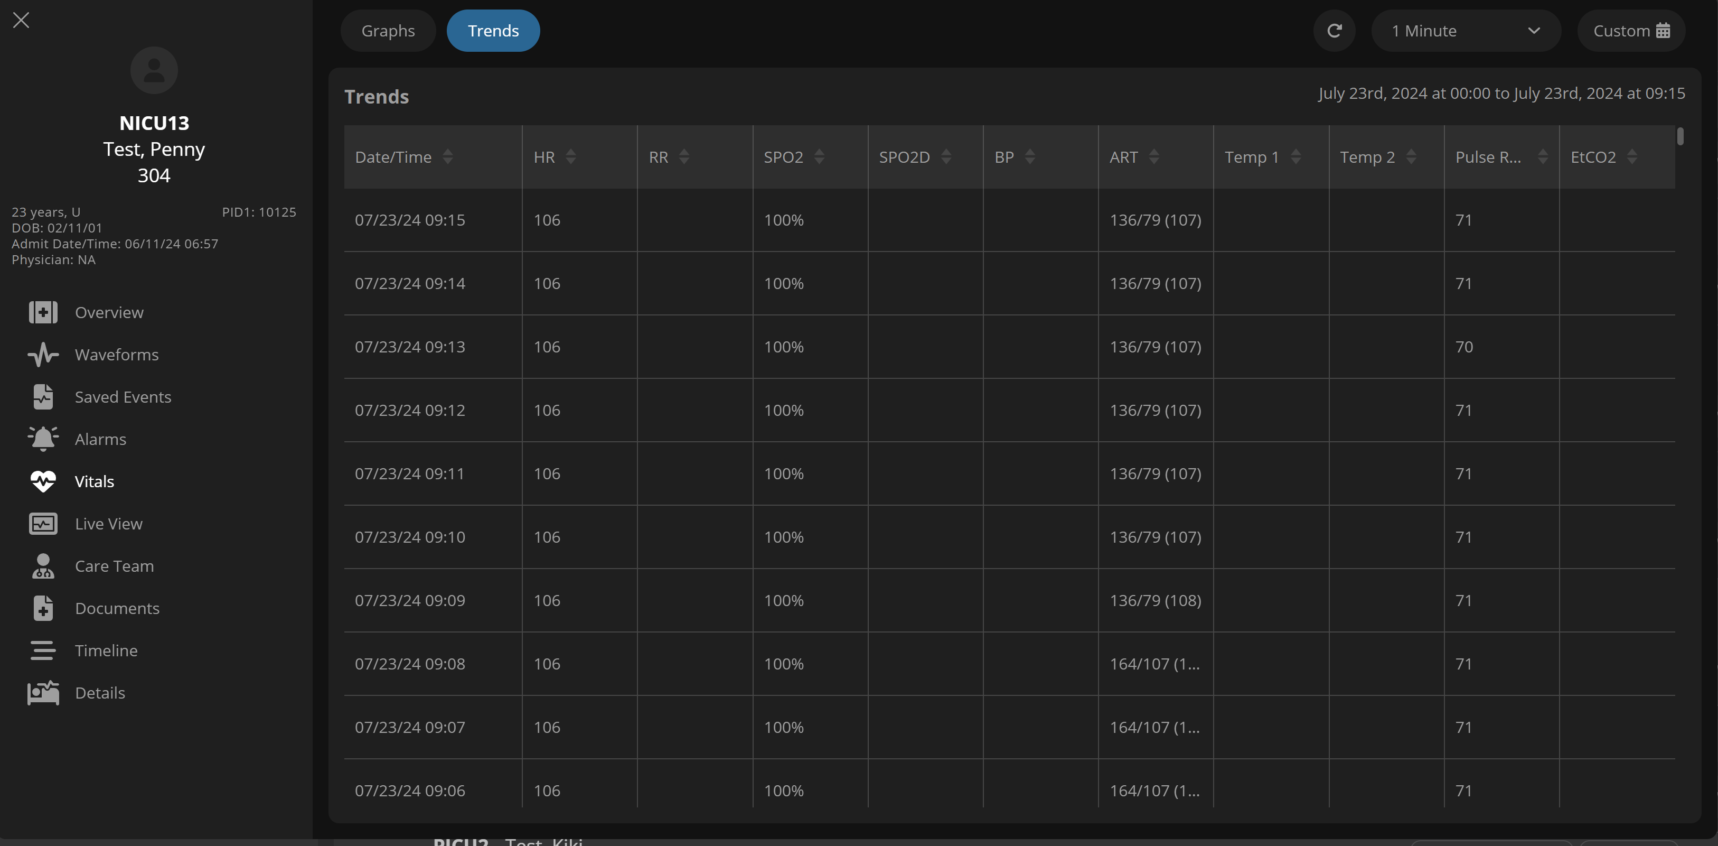The height and width of the screenshot is (846, 1718).
Task: Open the Saved Events document icon
Action: (43, 397)
